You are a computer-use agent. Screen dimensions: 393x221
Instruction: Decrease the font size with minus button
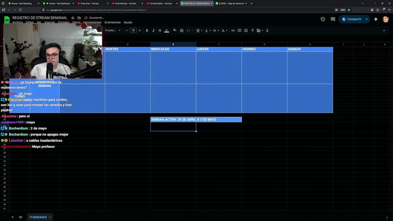[x=127, y=30]
